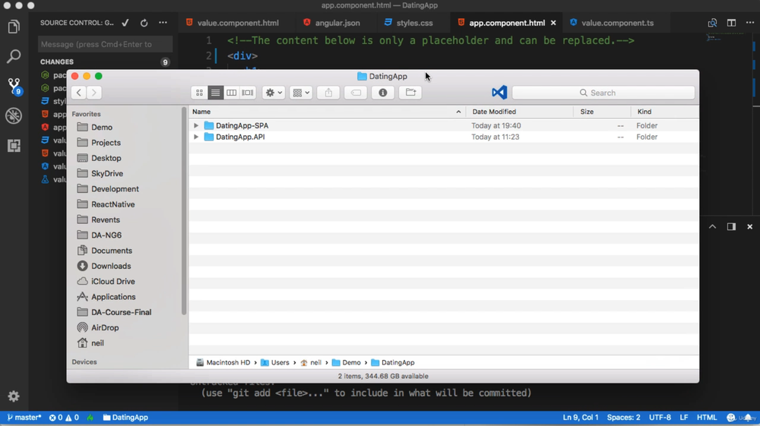Open the Extensions view icon
This screenshot has height=426, width=760.
pos(14,146)
